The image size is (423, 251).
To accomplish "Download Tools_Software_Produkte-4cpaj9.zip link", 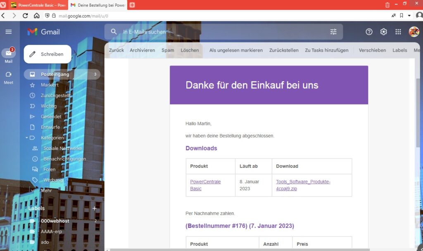I will [x=303, y=185].
